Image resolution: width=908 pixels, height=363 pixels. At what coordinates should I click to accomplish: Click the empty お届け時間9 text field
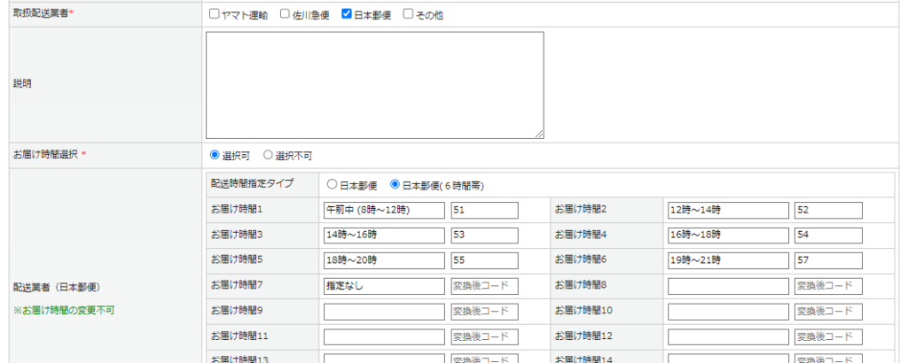(x=384, y=312)
